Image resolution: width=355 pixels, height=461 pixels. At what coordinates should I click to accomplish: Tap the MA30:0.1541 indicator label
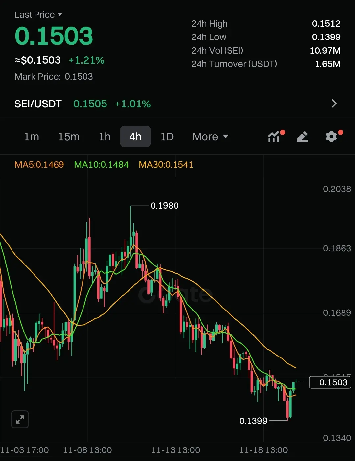coord(166,165)
